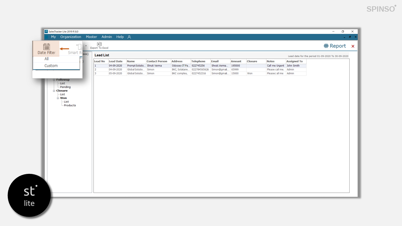Open the Admin menu
Image resolution: width=402 pixels, height=226 pixels.
[x=106, y=37]
